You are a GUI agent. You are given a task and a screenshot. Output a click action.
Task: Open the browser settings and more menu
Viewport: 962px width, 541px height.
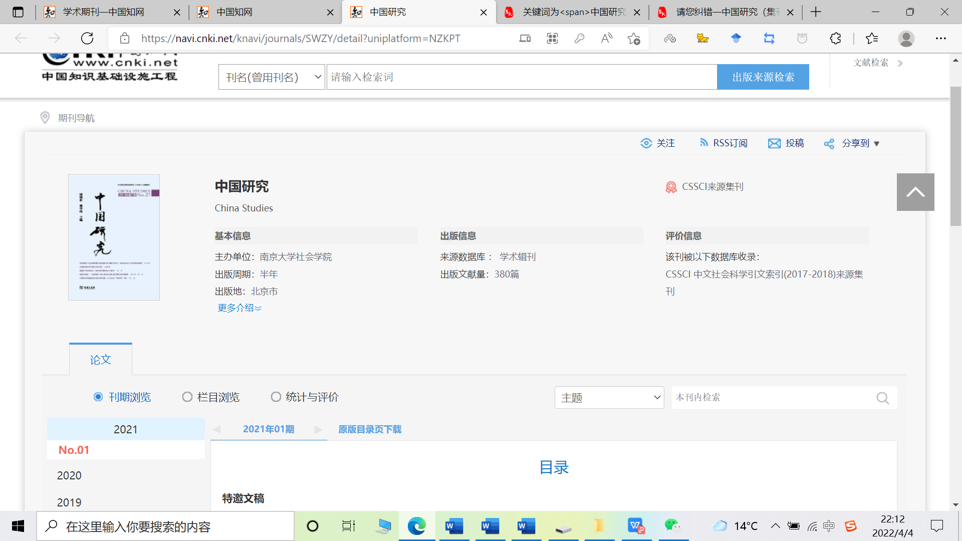coord(941,39)
